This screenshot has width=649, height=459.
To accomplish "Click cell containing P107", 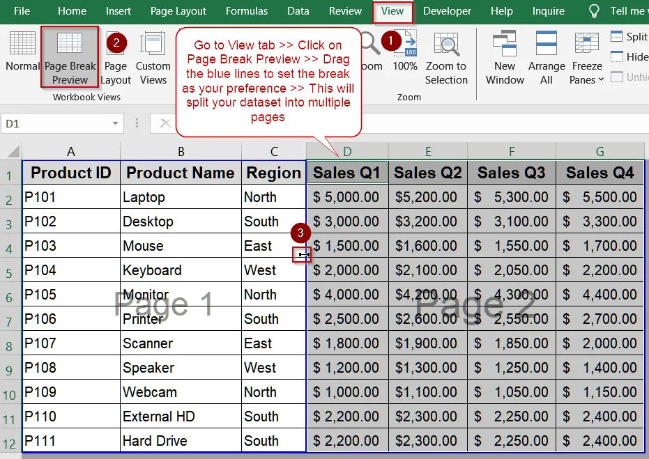I will point(71,343).
